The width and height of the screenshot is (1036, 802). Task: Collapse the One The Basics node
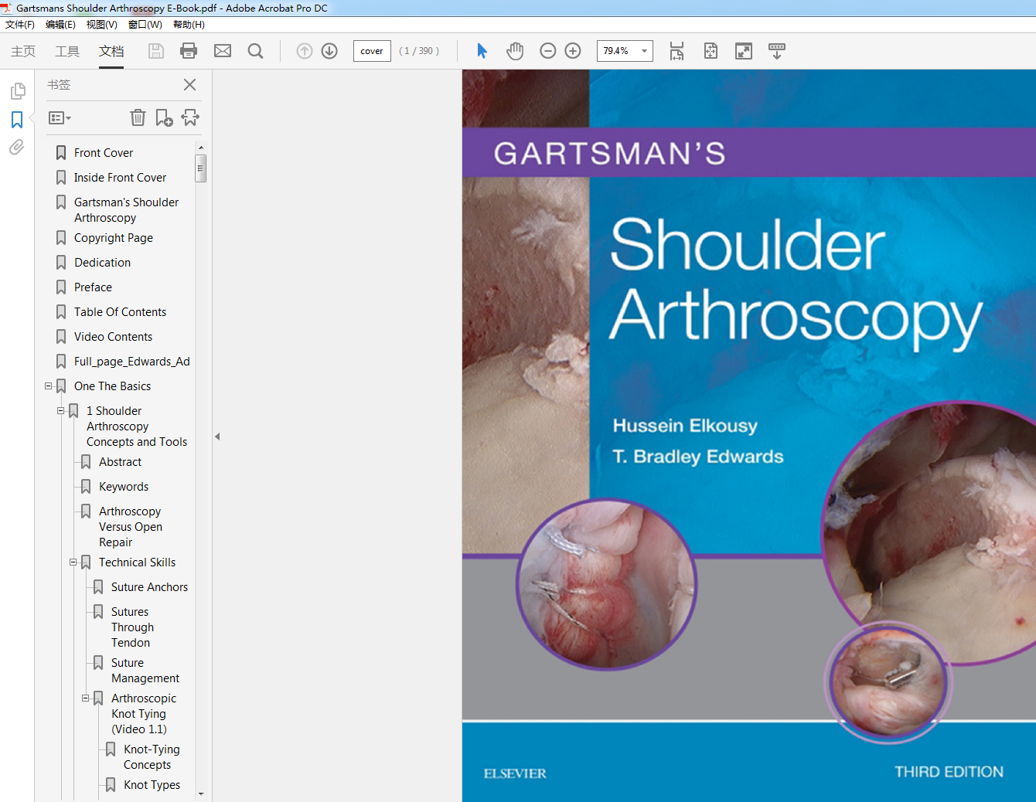(x=49, y=386)
